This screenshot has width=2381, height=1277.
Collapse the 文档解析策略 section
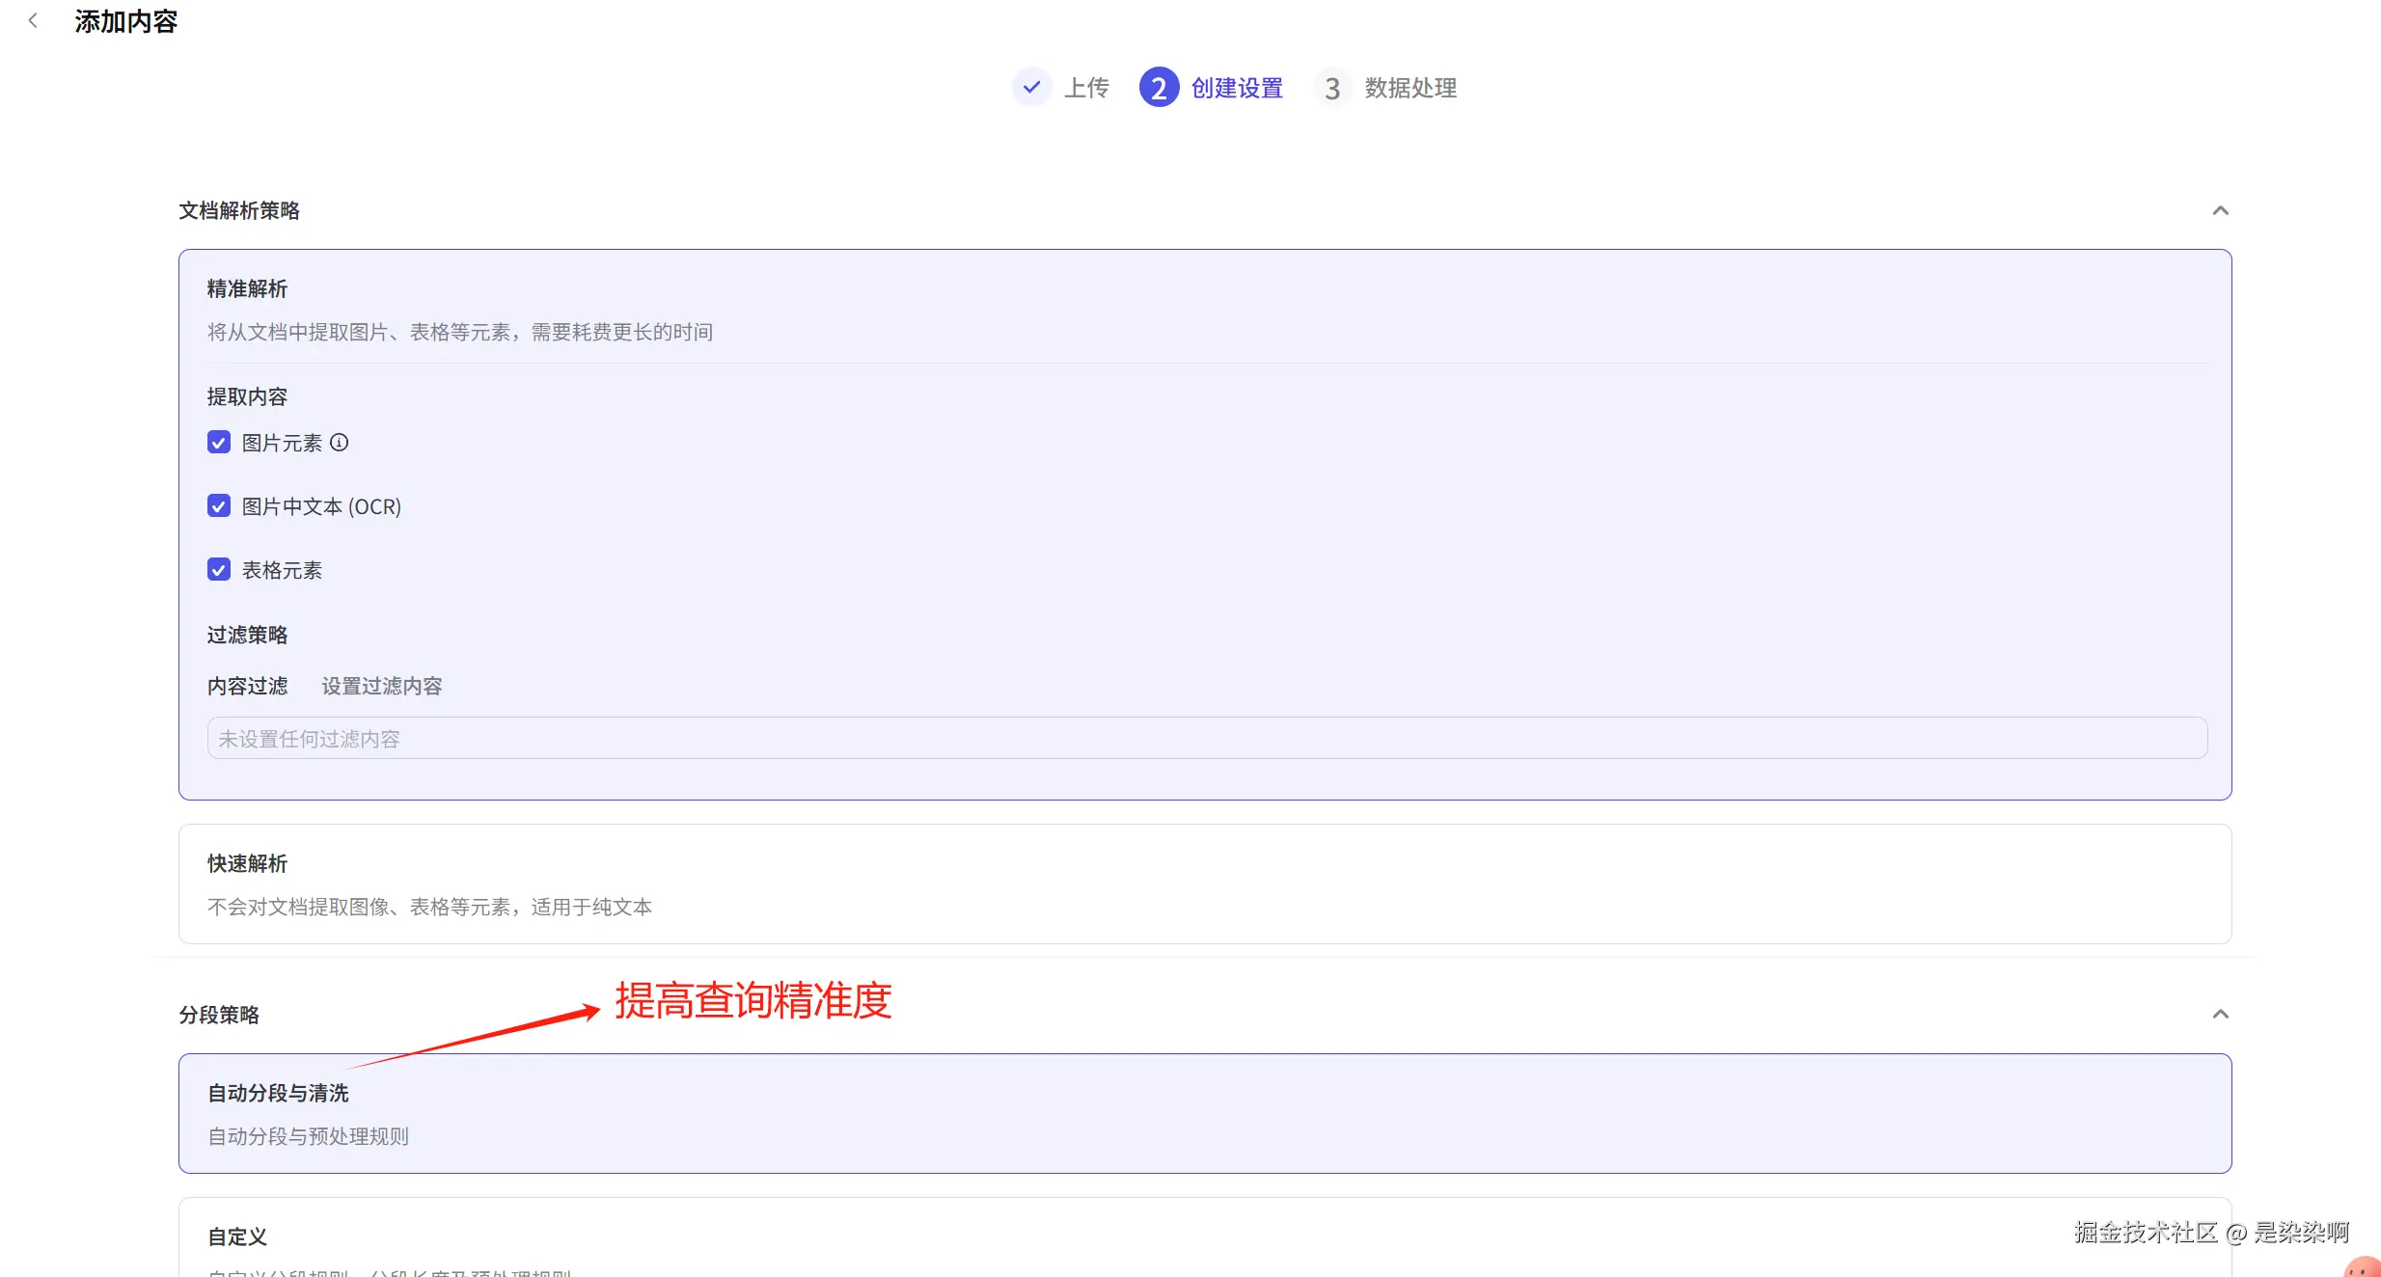[x=2221, y=210]
